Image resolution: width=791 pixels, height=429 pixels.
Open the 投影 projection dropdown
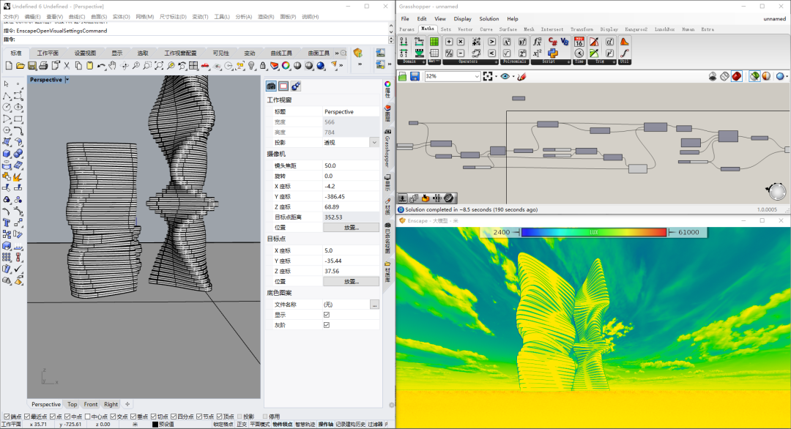point(374,143)
